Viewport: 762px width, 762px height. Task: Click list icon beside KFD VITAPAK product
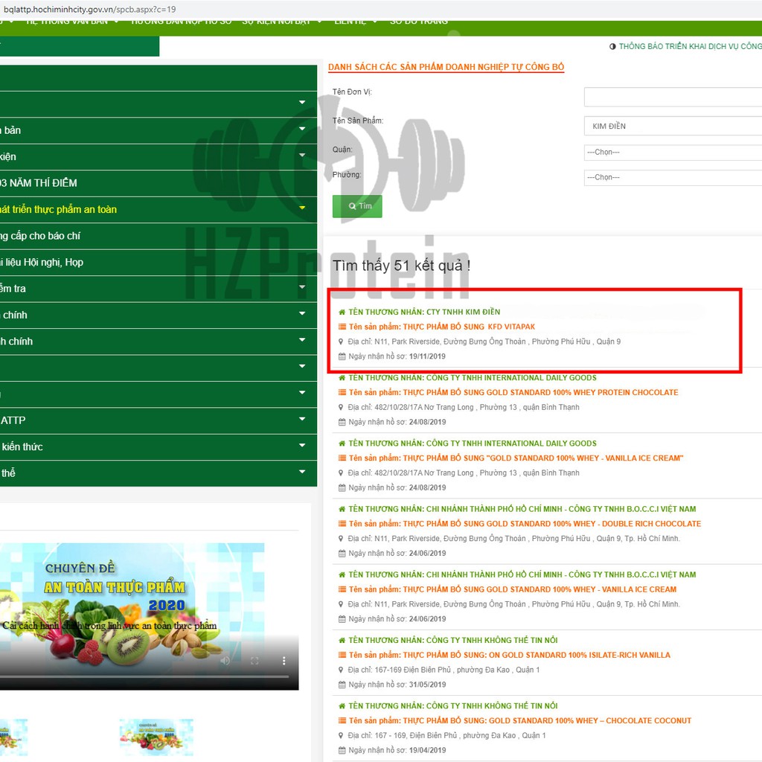[342, 327]
